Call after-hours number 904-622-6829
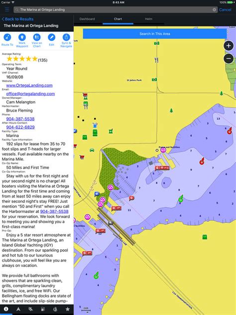Image resolution: width=236 pixels, height=315 pixels. tap(20, 127)
